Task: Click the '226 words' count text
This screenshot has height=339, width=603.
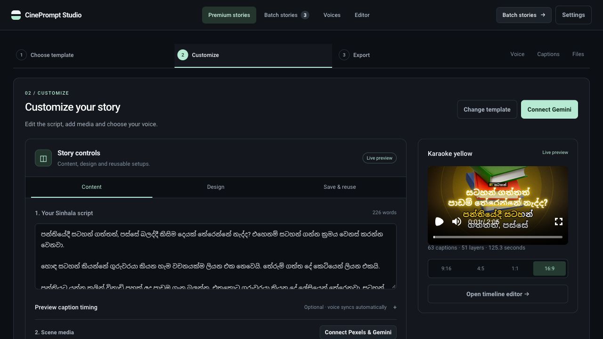Action: (x=384, y=212)
